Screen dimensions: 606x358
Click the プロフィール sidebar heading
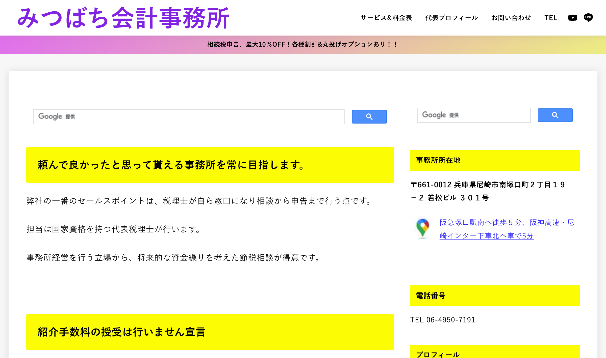[438, 354]
